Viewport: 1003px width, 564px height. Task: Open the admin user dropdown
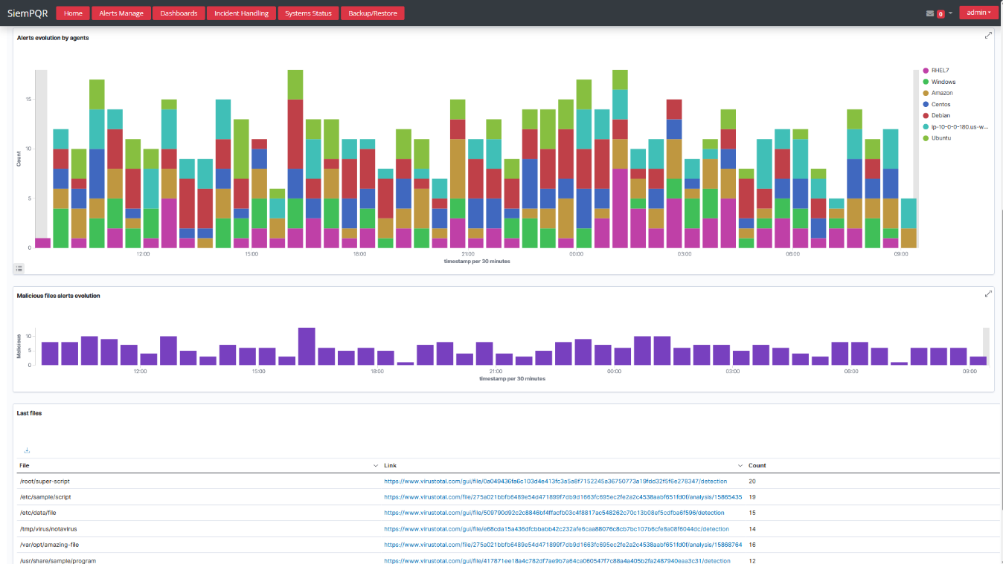point(978,13)
